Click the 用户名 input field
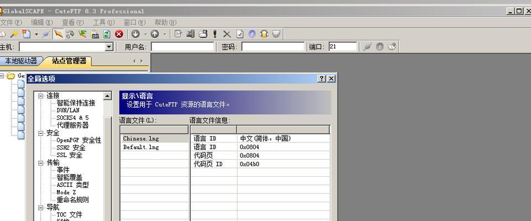Screen dimensions: 531x221 click(x=182, y=47)
